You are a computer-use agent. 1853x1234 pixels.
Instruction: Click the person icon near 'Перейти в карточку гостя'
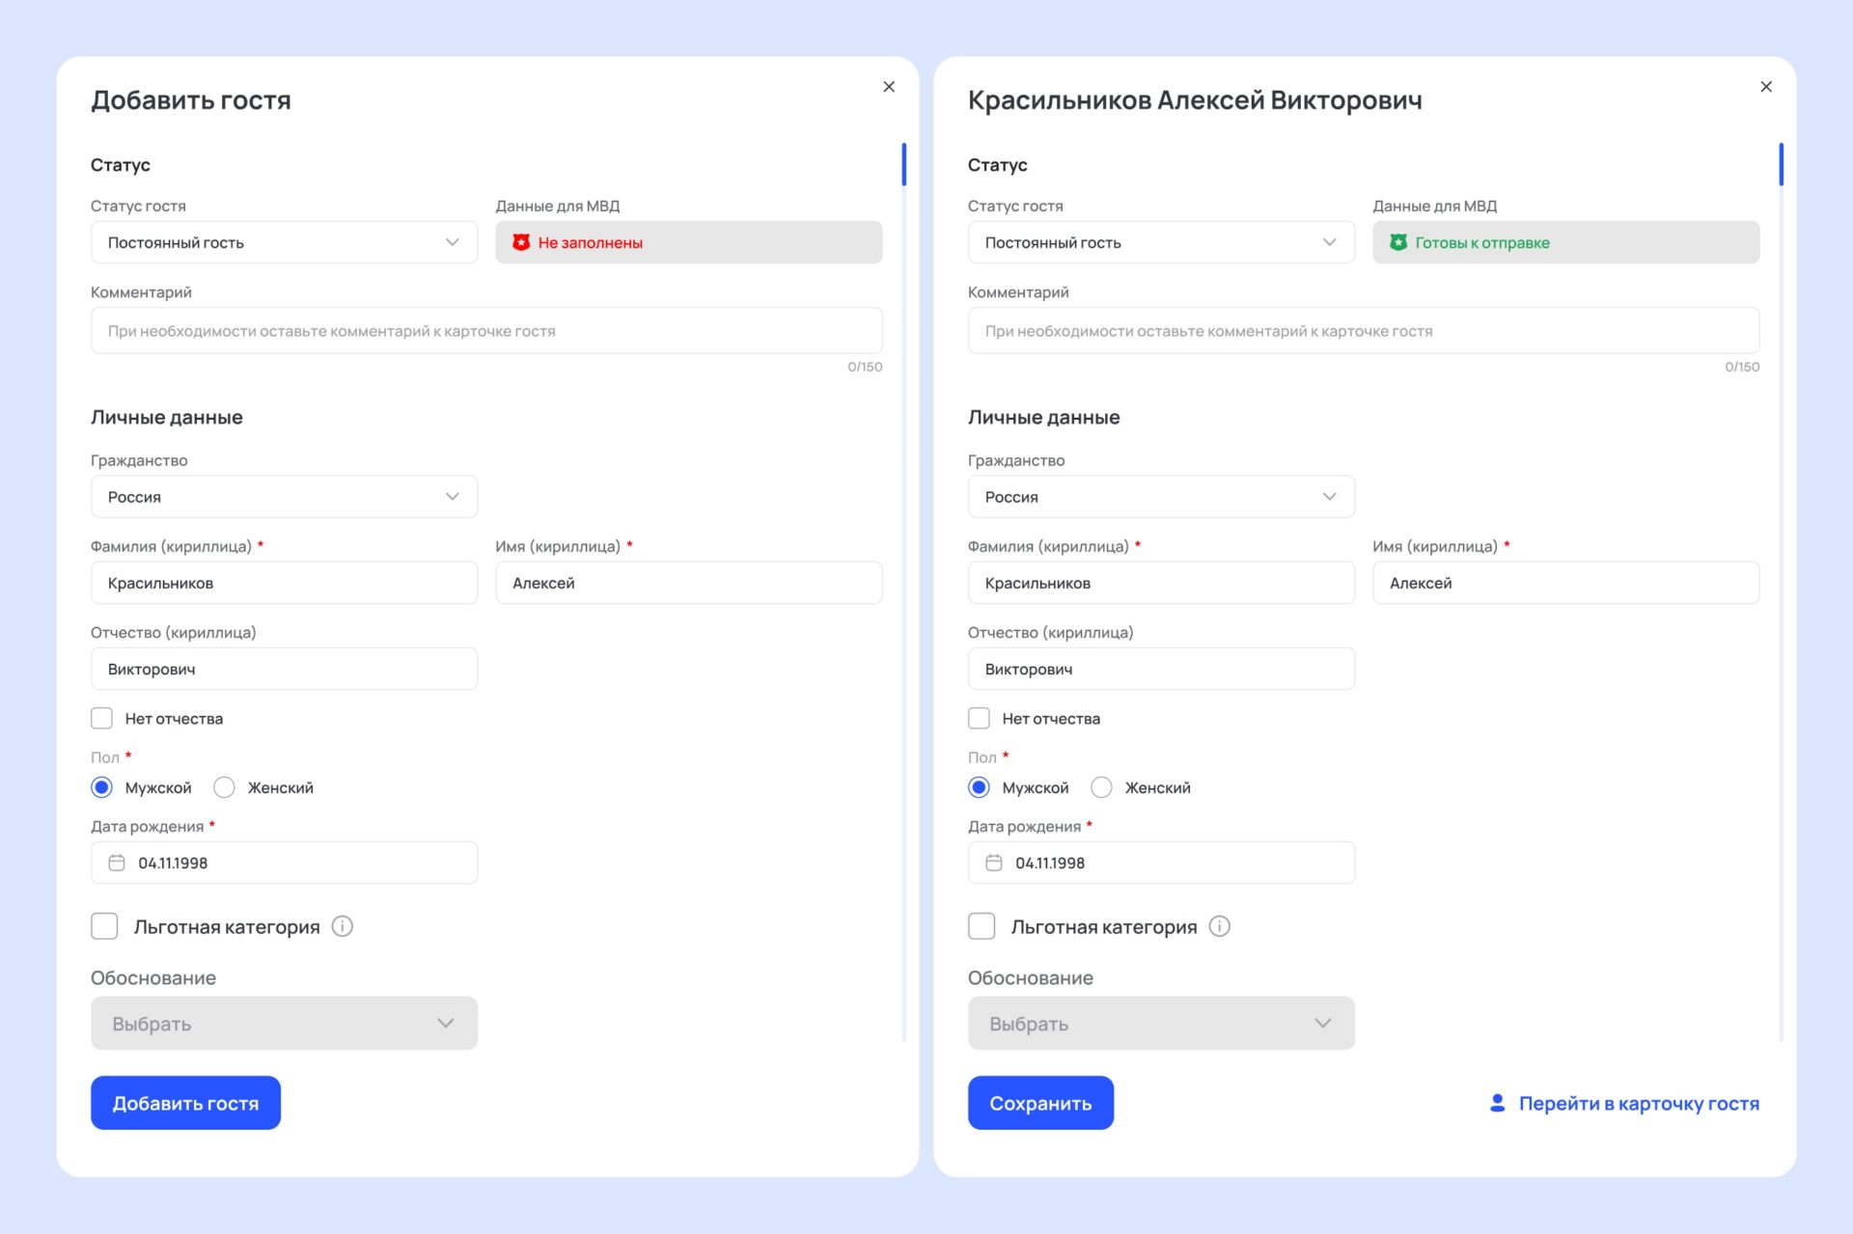(x=1497, y=1103)
